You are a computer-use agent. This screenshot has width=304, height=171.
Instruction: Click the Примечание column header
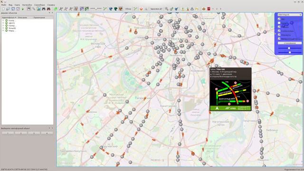click(x=43, y=18)
